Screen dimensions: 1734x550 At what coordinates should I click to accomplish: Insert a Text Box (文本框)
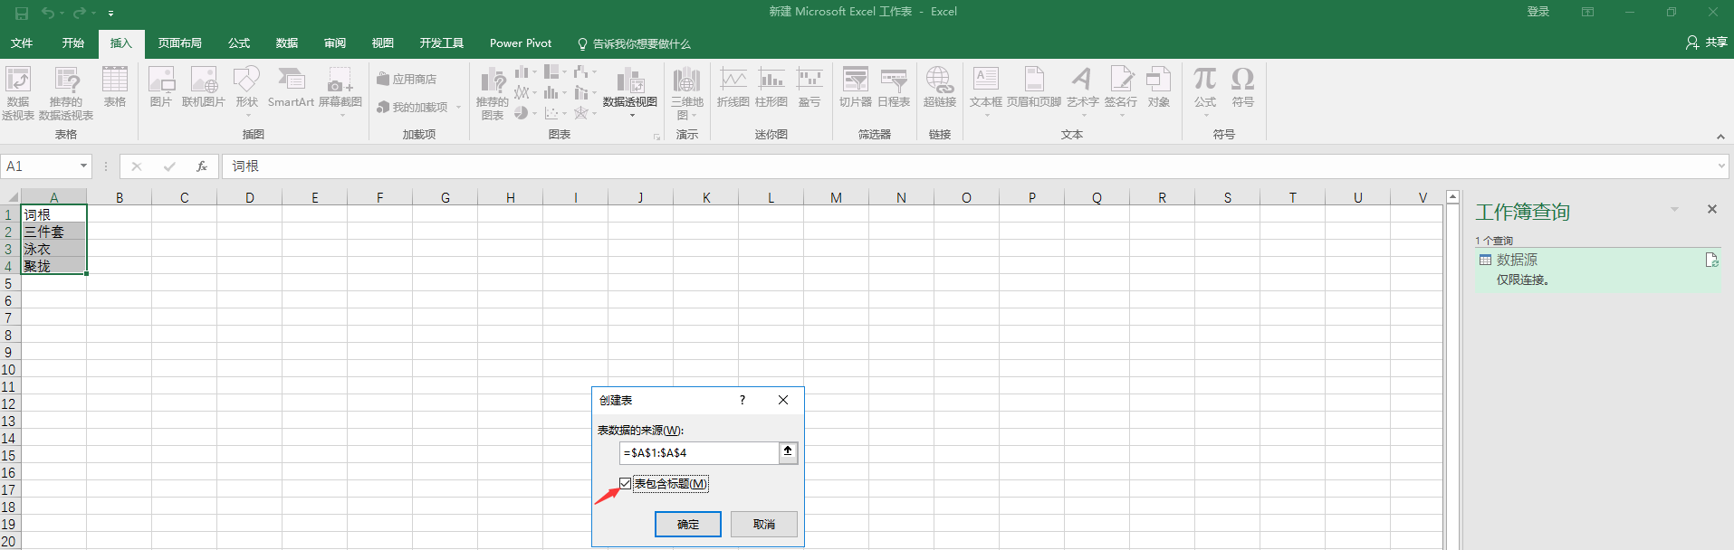tap(986, 90)
